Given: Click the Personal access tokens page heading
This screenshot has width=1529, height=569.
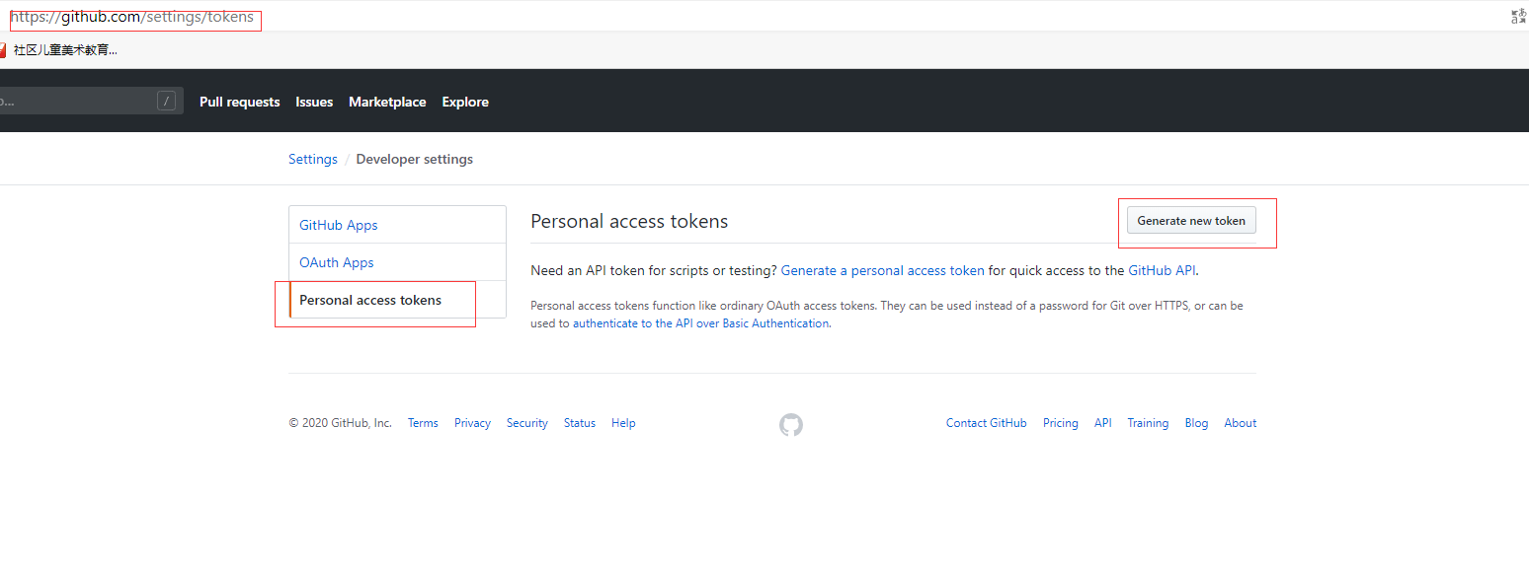Looking at the screenshot, I should [x=629, y=221].
